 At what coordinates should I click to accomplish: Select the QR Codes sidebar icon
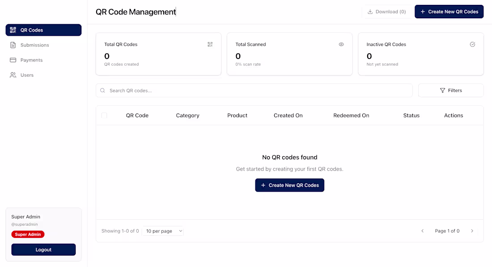[x=12, y=30]
